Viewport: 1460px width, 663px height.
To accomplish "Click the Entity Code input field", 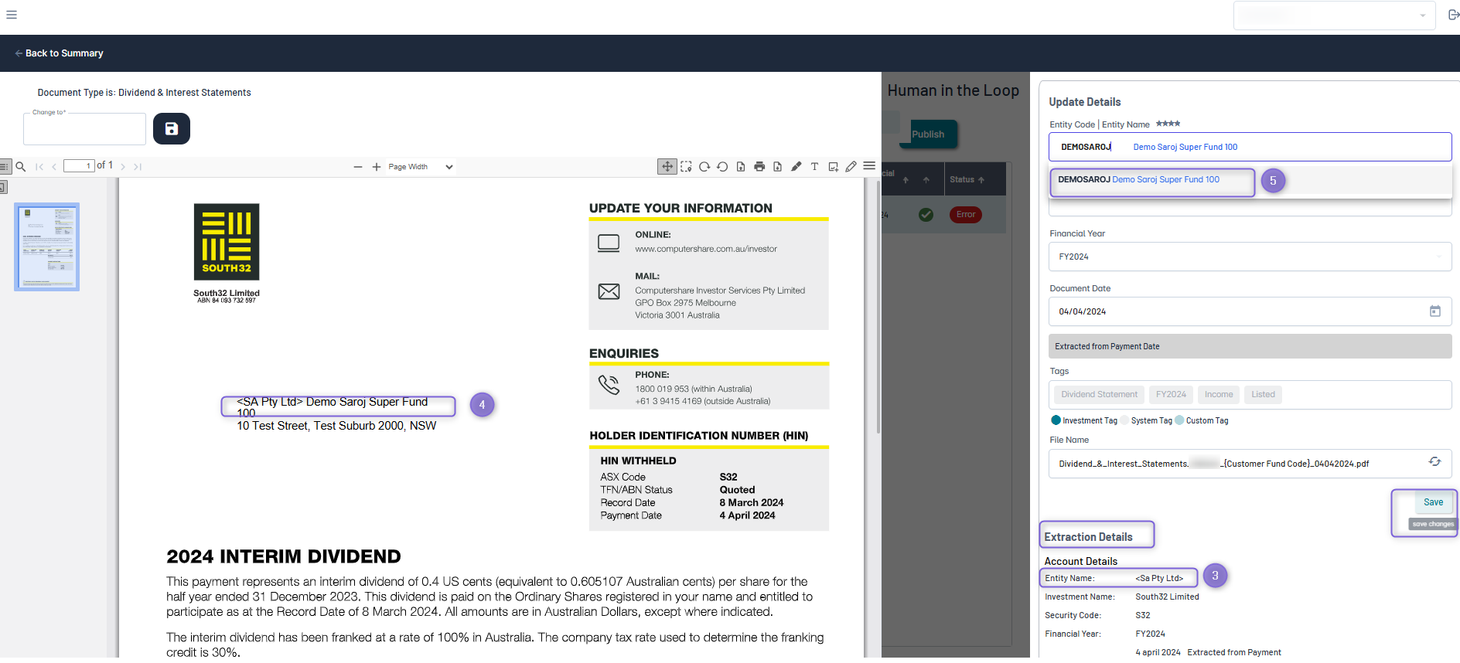I will click(1250, 147).
